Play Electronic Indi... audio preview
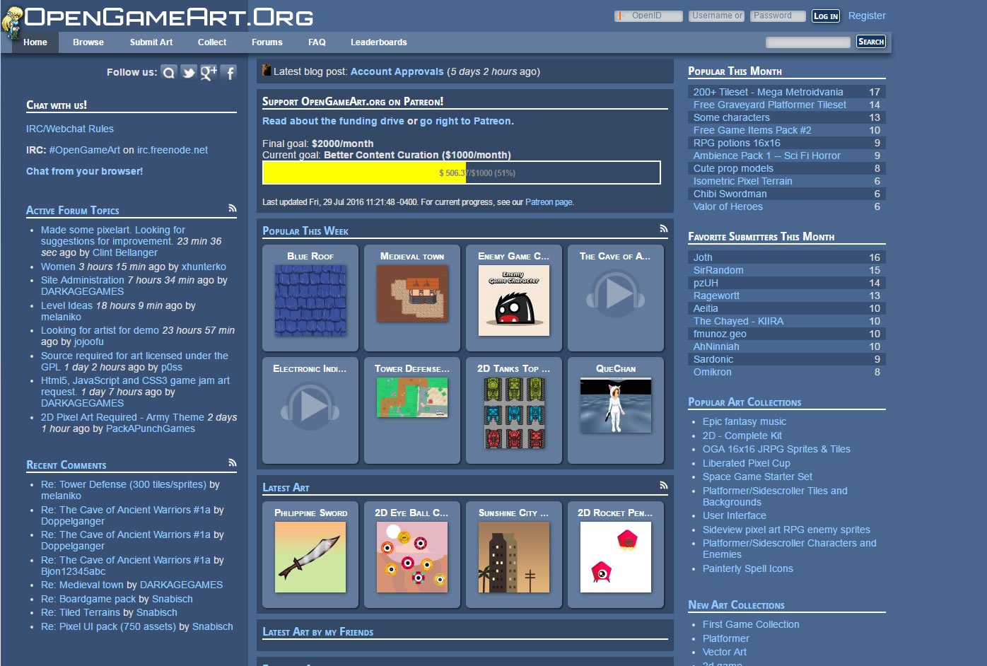The image size is (987, 666). (x=310, y=406)
